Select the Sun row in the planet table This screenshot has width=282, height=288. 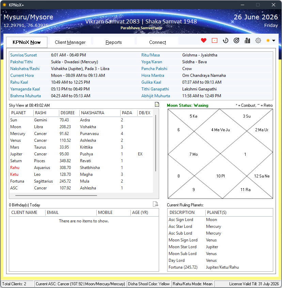[81, 120]
